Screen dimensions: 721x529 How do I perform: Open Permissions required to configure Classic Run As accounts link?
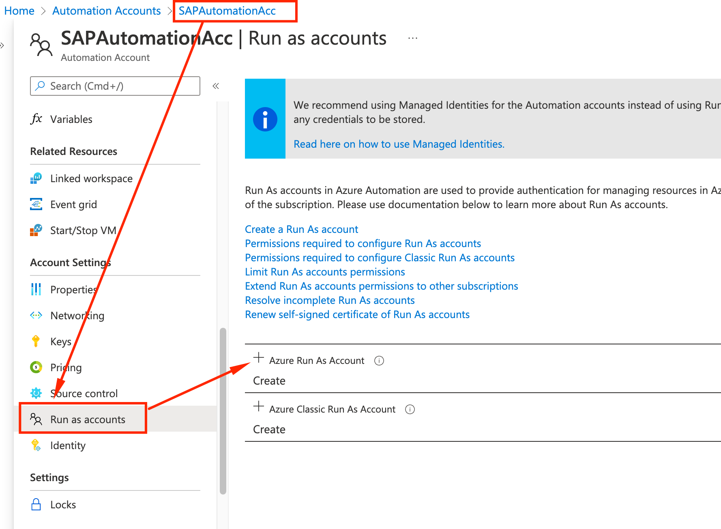pyautogui.click(x=380, y=258)
